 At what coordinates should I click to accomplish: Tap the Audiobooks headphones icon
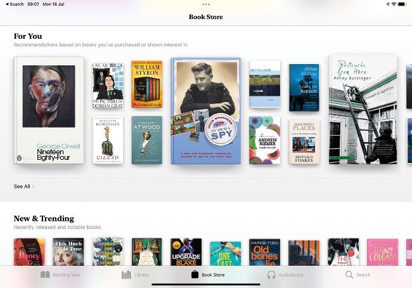[x=271, y=275]
